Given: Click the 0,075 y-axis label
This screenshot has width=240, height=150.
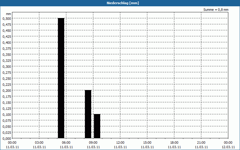Looking at the screenshot, I should (7, 121).
